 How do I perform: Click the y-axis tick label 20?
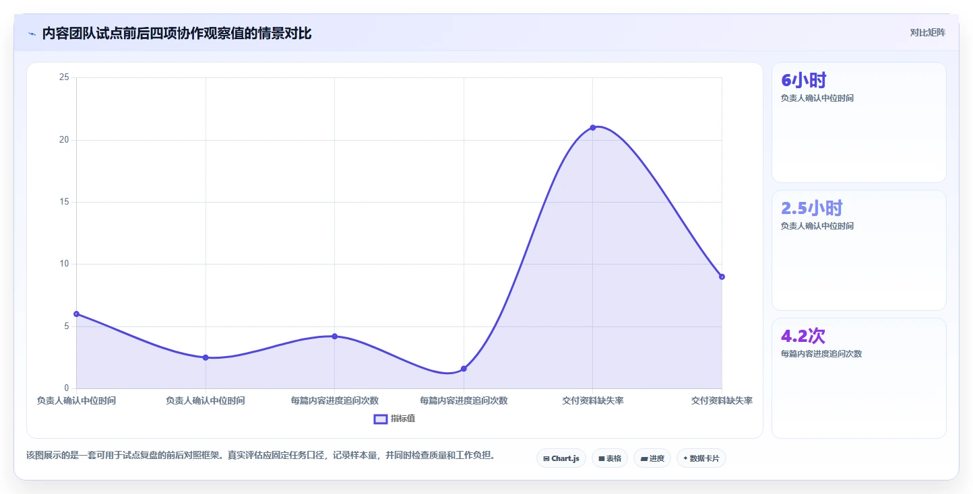pyautogui.click(x=64, y=140)
